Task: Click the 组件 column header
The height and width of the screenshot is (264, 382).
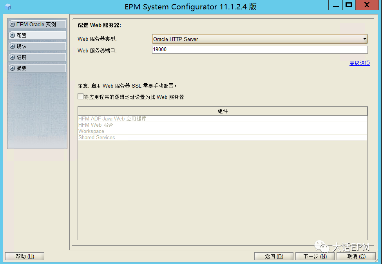Action: 223,111
